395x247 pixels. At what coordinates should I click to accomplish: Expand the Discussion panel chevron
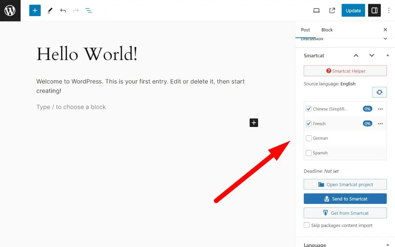point(385,39)
